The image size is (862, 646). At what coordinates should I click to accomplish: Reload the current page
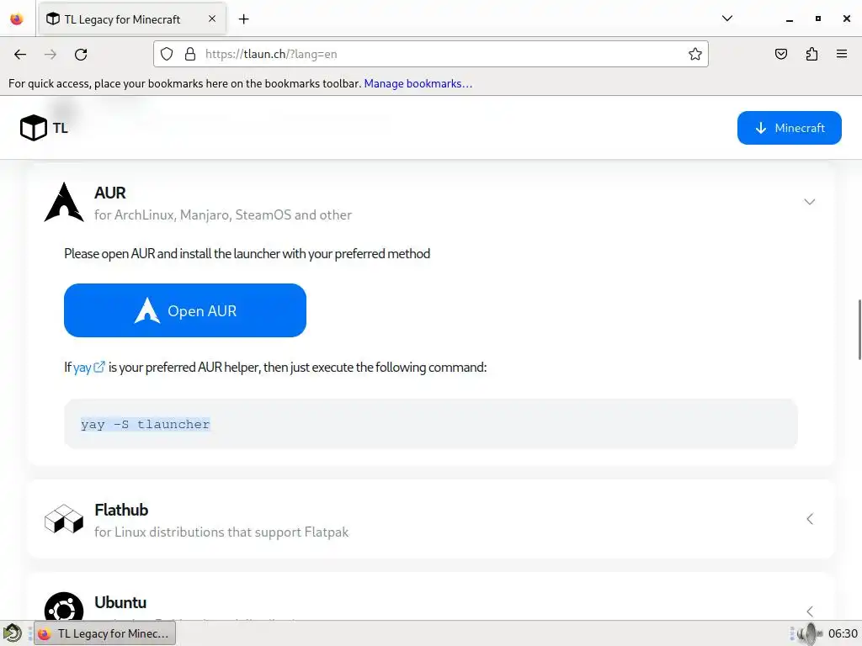[81, 55]
